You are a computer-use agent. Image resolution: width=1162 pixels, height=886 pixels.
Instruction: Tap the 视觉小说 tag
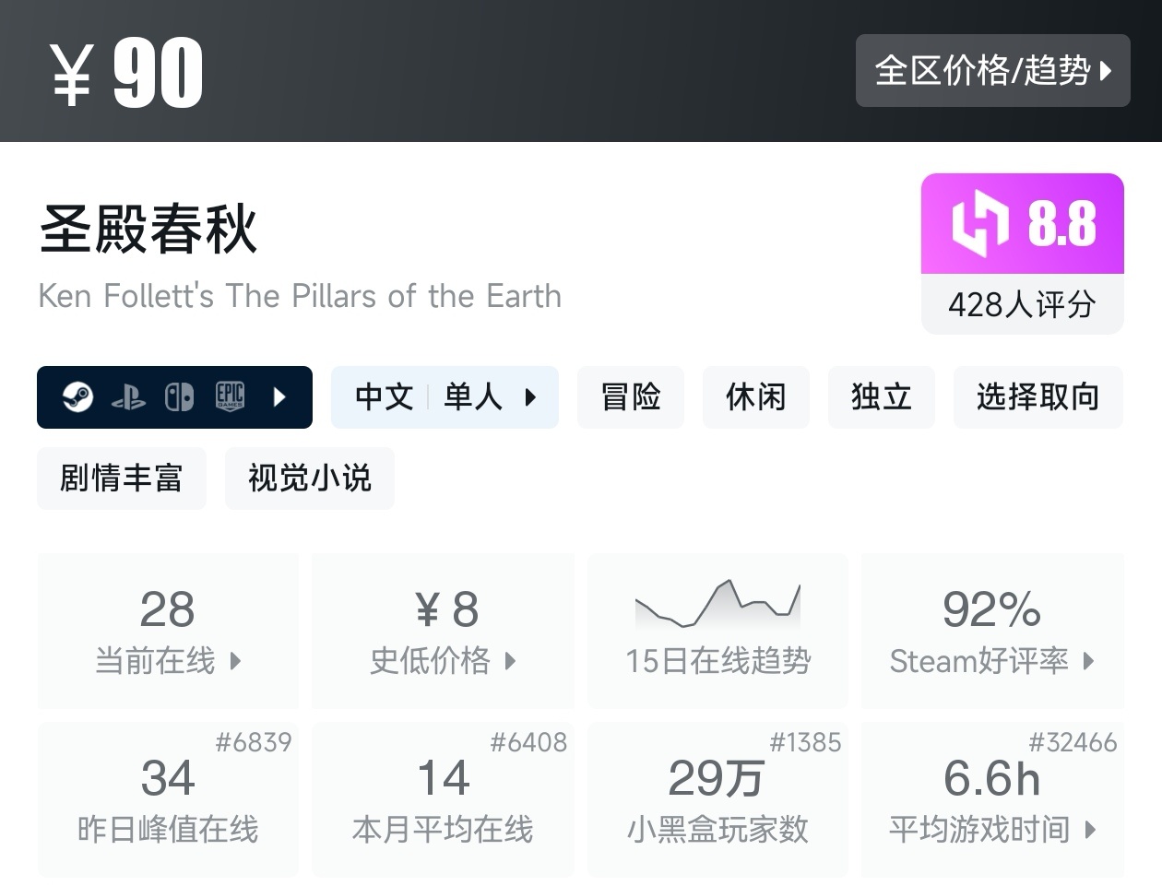(x=309, y=478)
